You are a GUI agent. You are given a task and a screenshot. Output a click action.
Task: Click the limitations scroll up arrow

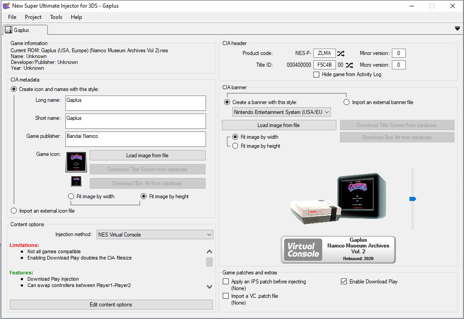pyautogui.click(x=210, y=251)
